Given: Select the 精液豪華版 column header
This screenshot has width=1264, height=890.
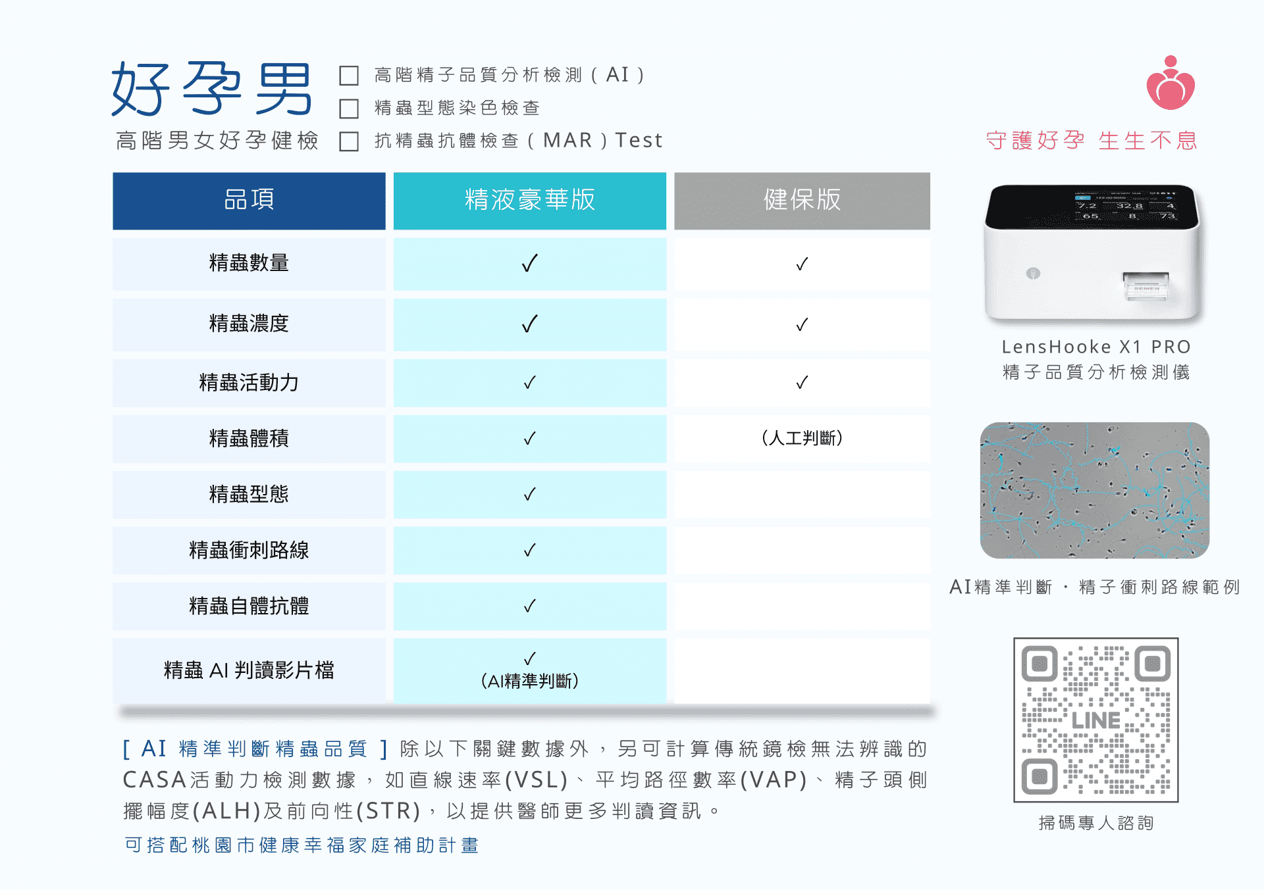Looking at the screenshot, I should coord(529,201).
